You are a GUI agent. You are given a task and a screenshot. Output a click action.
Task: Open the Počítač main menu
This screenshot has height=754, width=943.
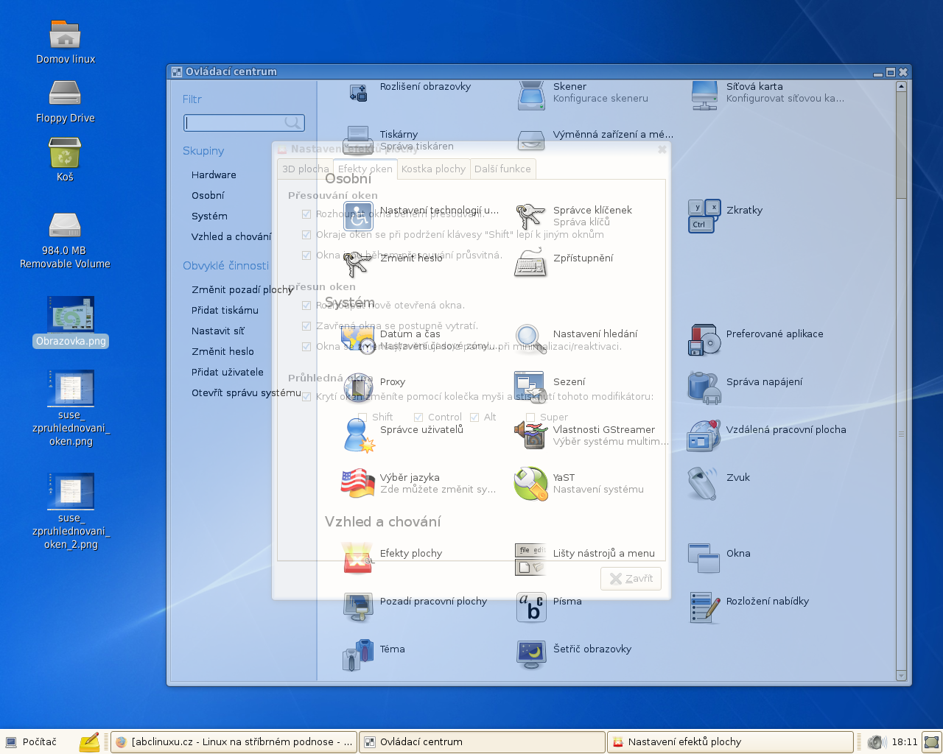(x=31, y=742)
